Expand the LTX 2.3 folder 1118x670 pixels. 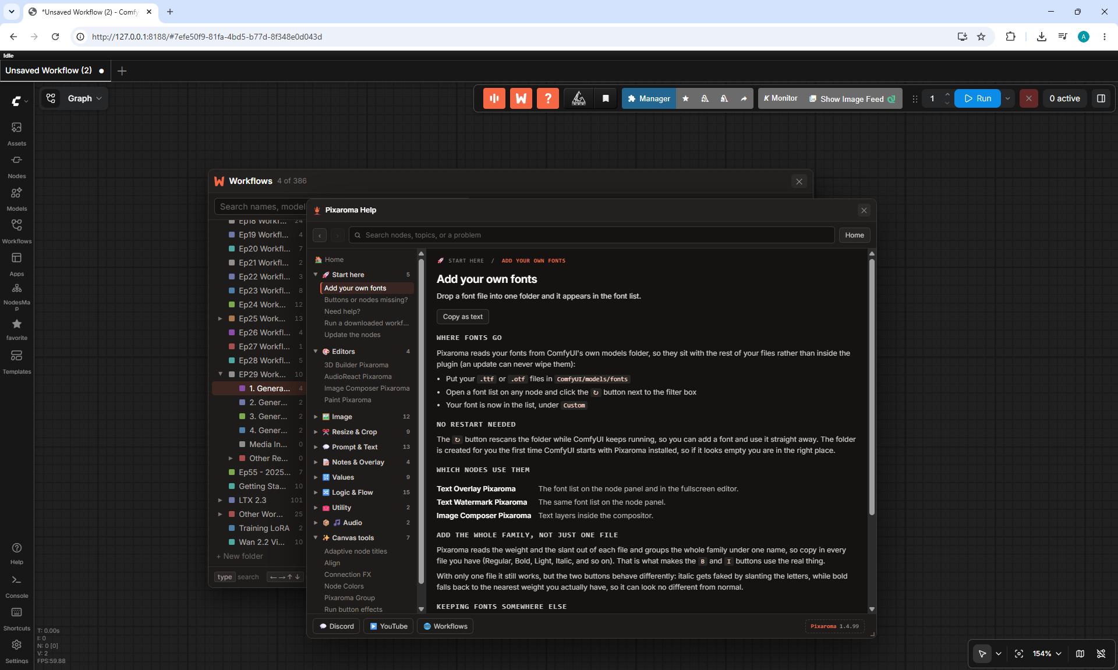pos(220,500)
